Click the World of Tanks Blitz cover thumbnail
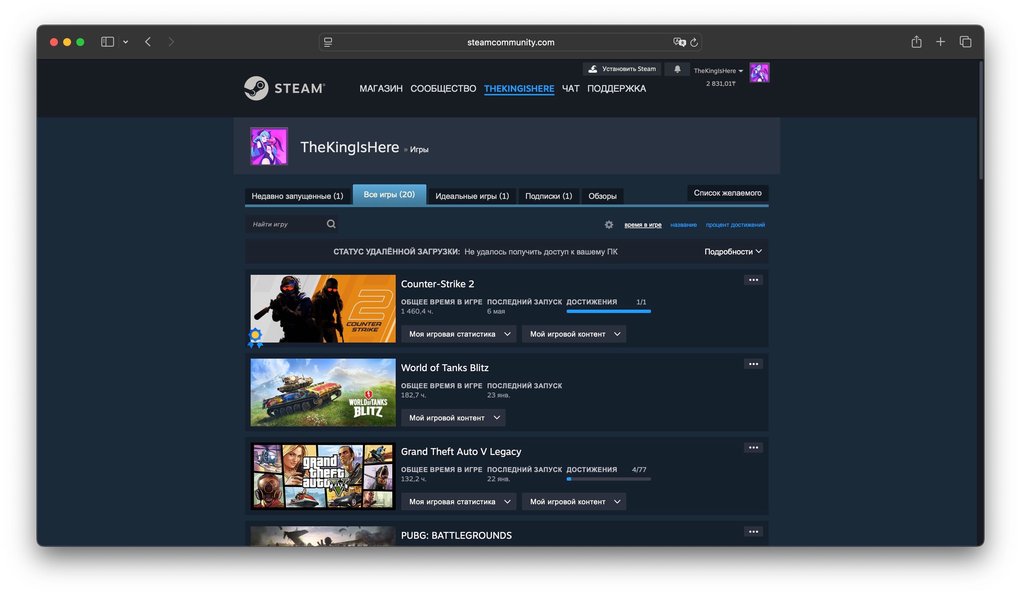The width and height of the screenshot is (1021, 595). [323, 393]
